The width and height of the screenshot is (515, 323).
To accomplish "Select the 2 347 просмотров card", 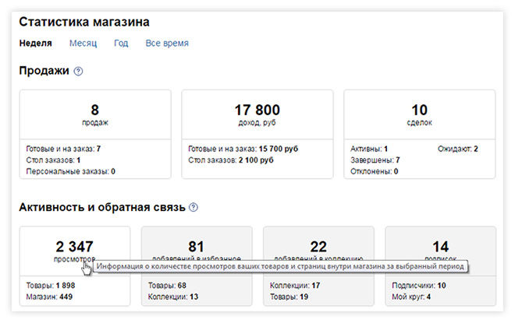I will pos(74,247).
